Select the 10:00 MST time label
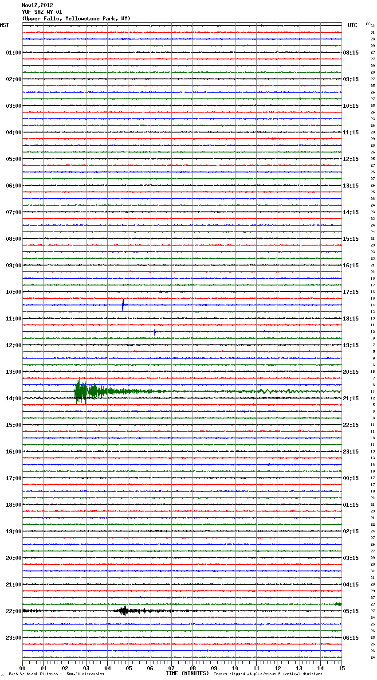The image size is (377, 680). pos(13,292)
